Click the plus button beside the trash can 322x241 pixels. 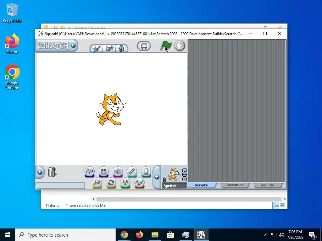click(40, 172)
